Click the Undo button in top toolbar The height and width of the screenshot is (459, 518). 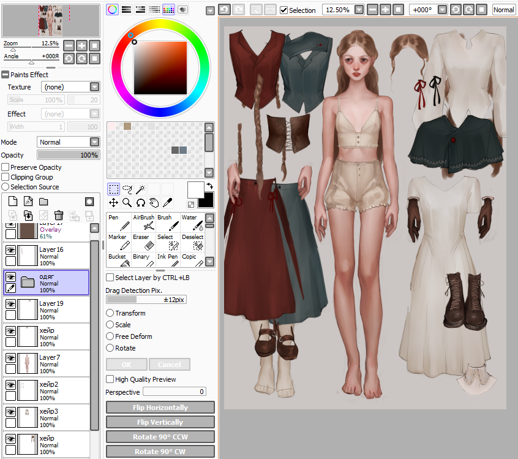[x=224, y=10]
